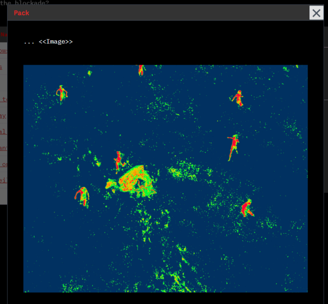328x304 pixels.
Task: Open the background link ending in "ei"
Action: coord(3,179)
